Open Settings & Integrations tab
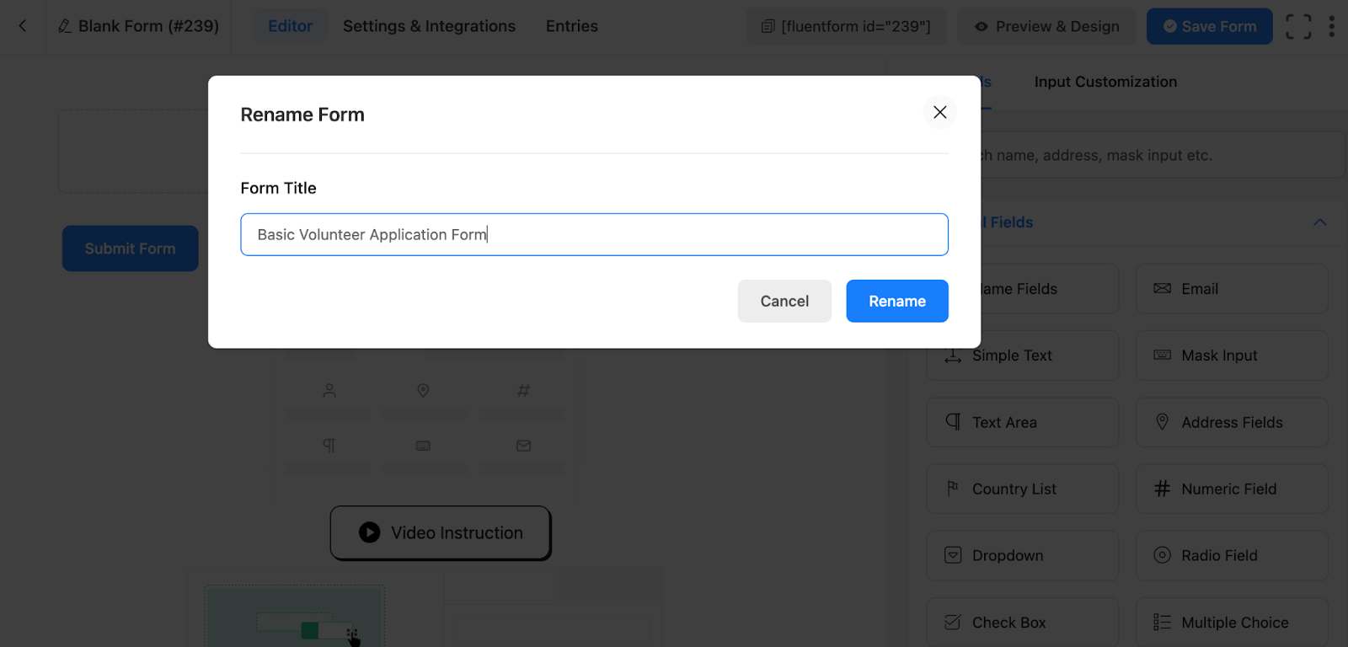Viewport: 1348px width, 647px height. click(x=429, y=26)
